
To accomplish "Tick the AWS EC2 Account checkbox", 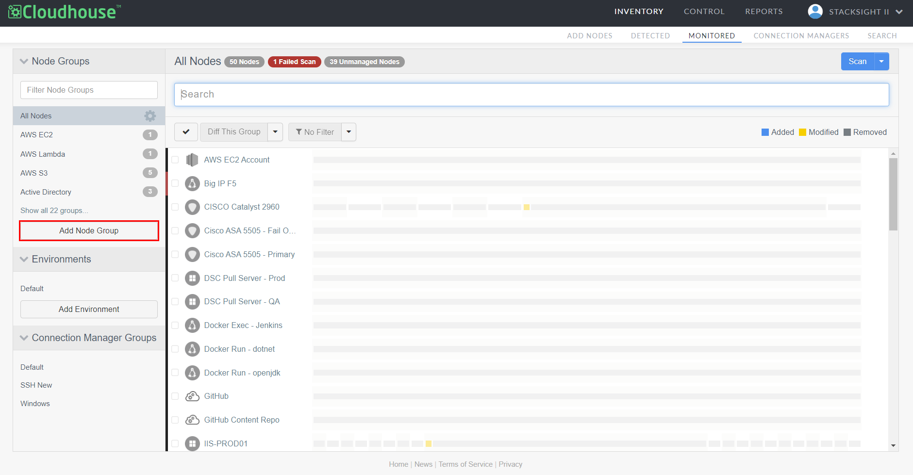I will [175, 160].
